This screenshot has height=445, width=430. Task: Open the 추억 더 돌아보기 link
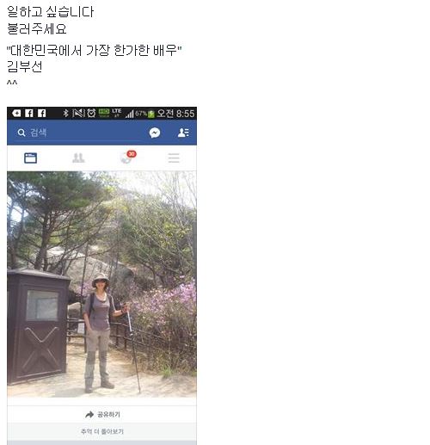pyautogui.click(x=102, y=431)
